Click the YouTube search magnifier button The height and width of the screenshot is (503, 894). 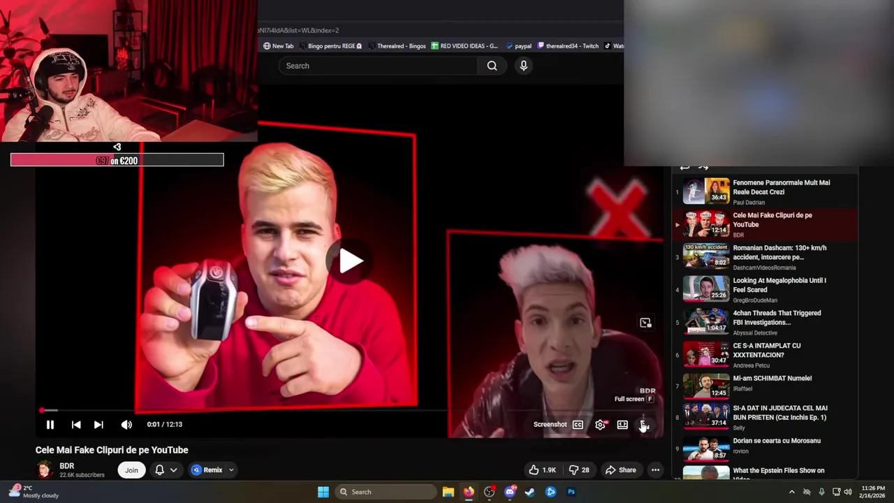[x=492, y=66]
